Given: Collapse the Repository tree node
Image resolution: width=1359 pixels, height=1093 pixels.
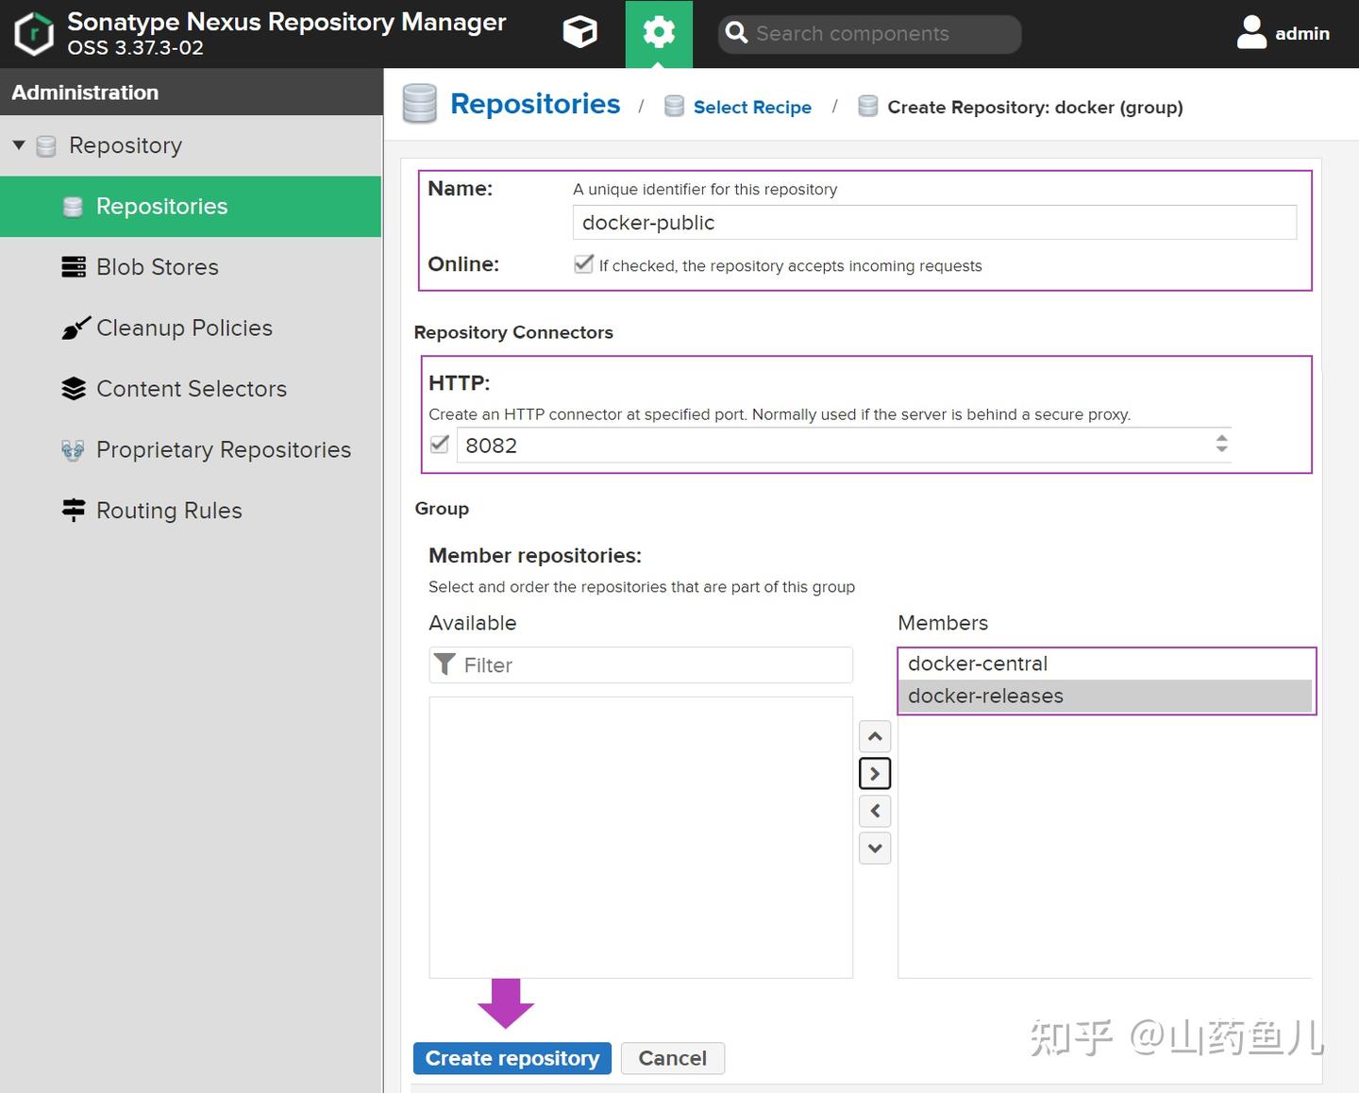Looking at the screenshot, I should click(19, 145).
